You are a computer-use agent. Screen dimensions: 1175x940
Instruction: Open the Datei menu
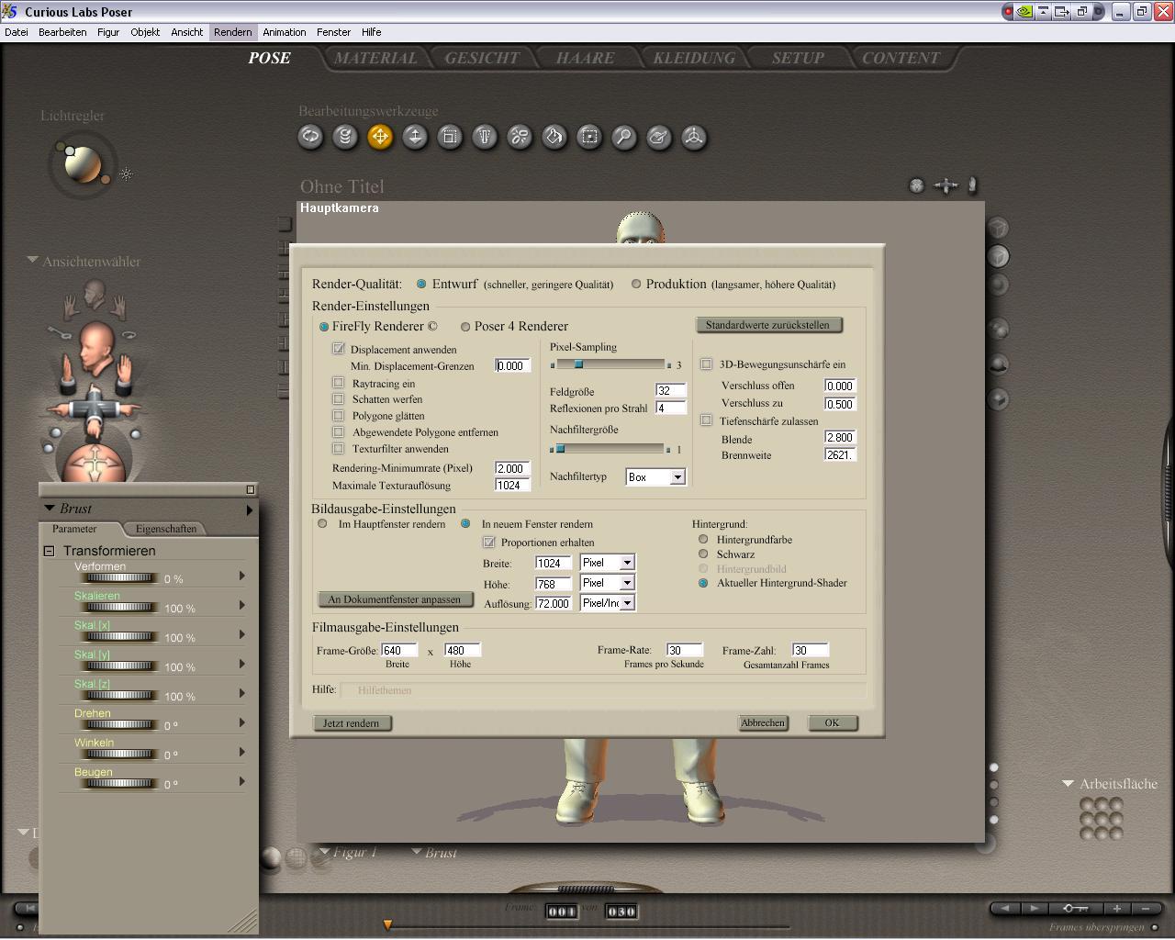point(17,32)
